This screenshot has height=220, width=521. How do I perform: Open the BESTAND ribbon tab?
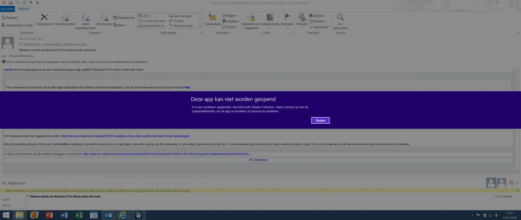8,9
